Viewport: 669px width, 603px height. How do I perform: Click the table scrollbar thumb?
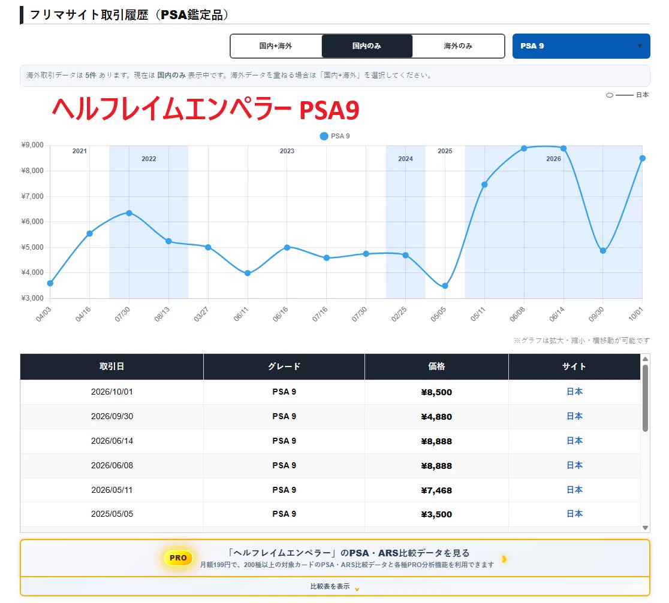646,398
